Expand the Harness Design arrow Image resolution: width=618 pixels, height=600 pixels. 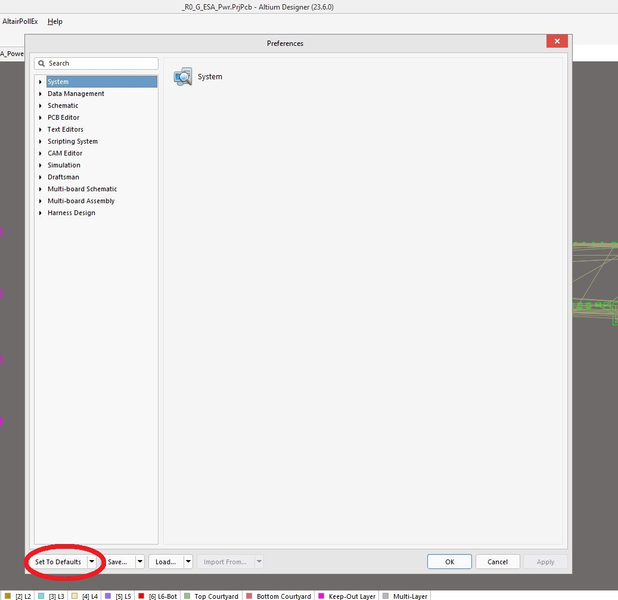point(40,213)
